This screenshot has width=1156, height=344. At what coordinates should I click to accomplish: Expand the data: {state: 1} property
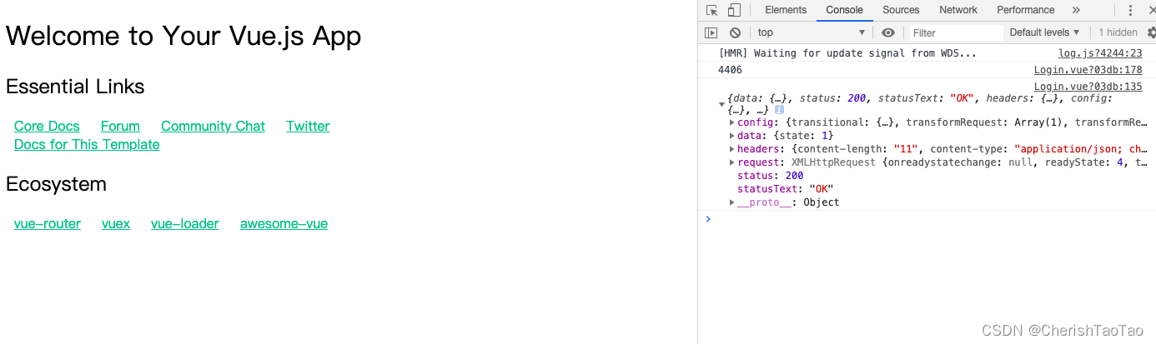(x=732, y=136)
